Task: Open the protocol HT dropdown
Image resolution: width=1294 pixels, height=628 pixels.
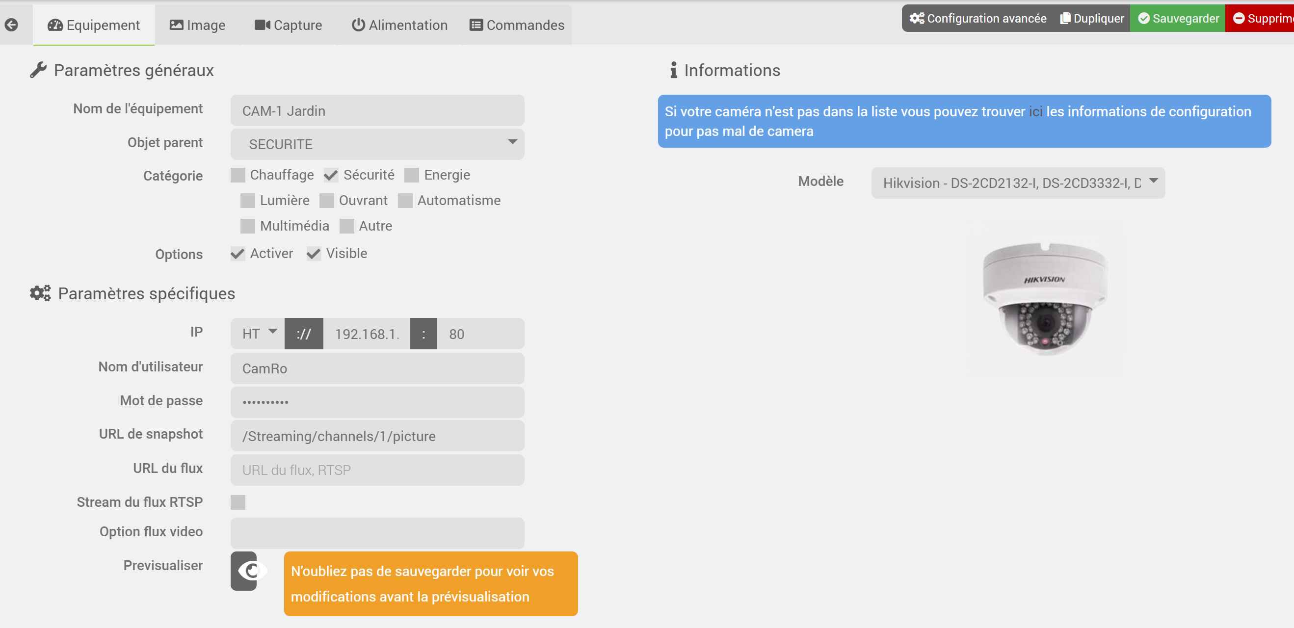Action: (258, 334)
